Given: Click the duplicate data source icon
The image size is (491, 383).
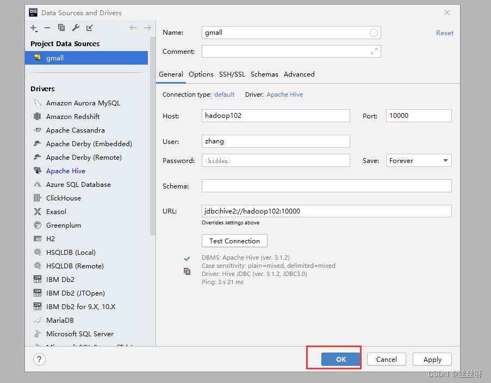Looking at the screenshot, I should tap(61, 28).
